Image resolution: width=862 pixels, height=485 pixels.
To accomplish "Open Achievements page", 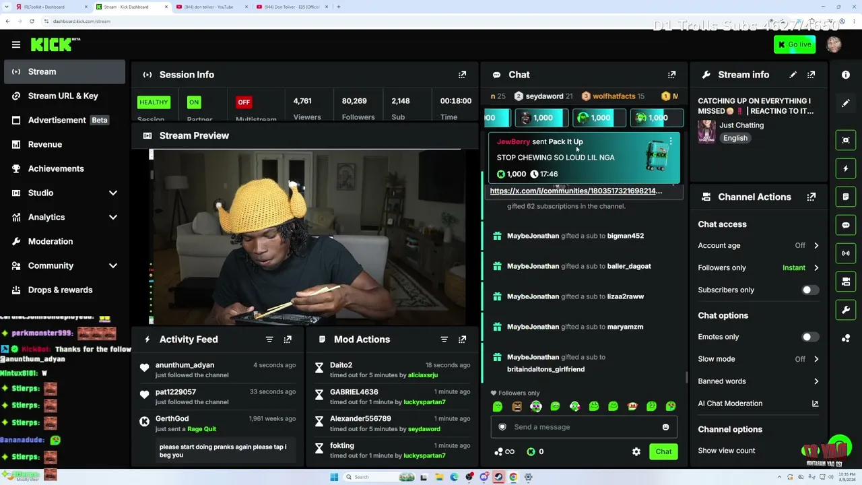I will tap(63, 168).
